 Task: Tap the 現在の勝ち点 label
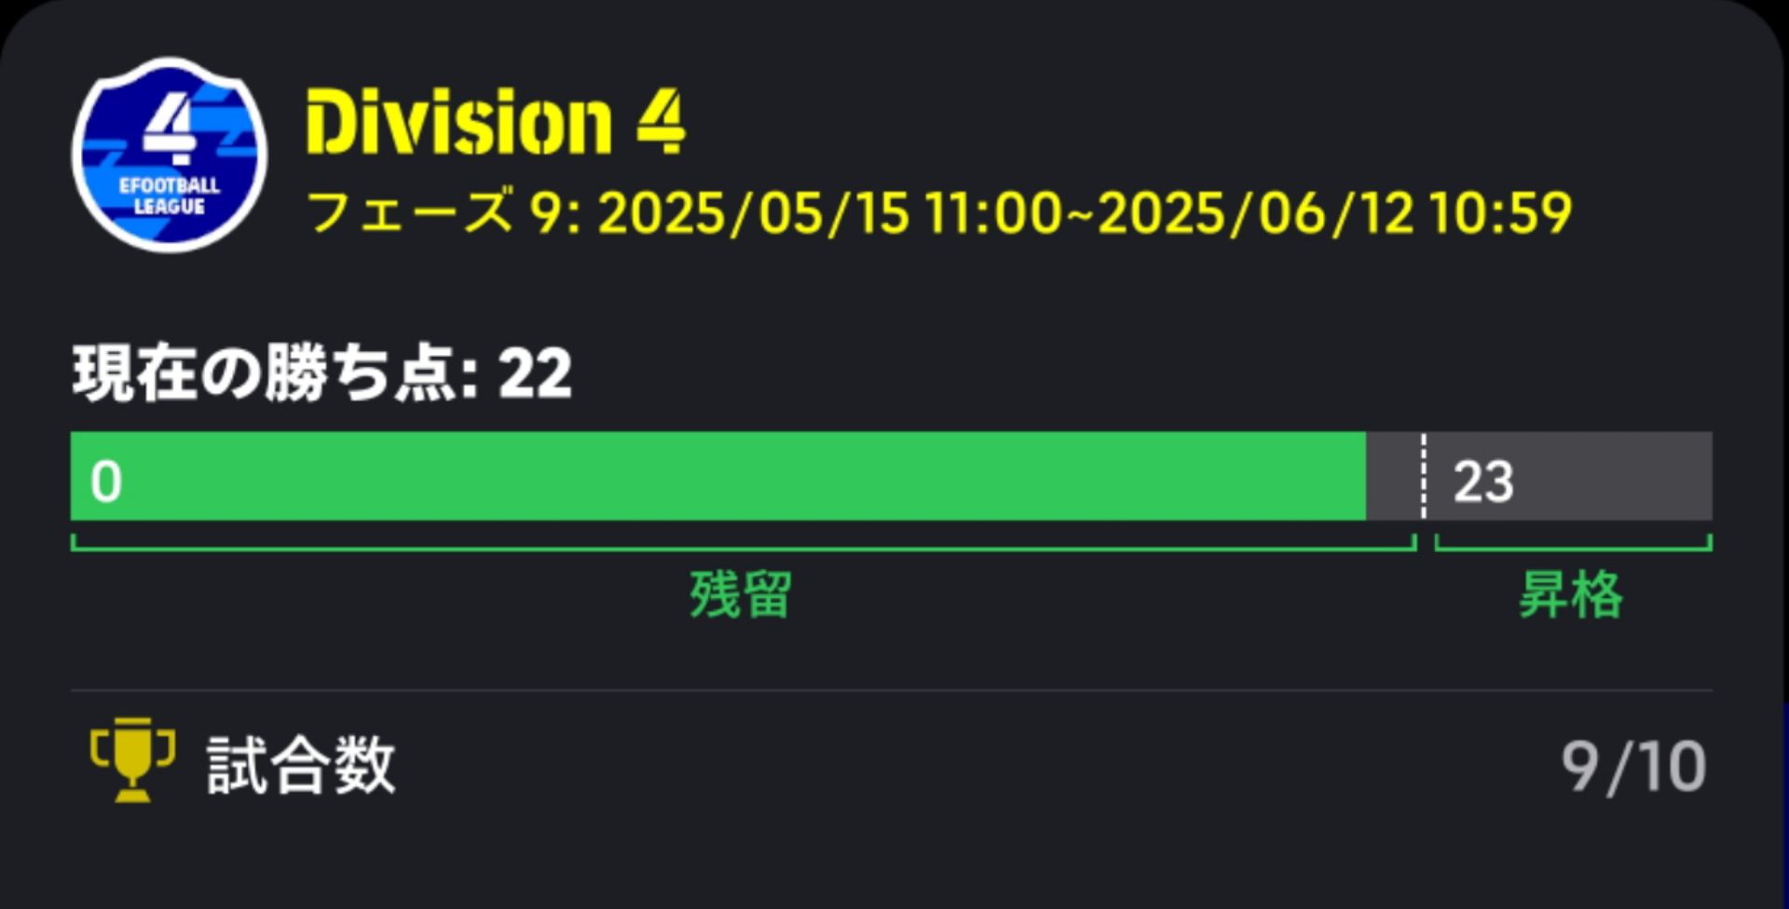pyautogui.click(x=274, y=373)
